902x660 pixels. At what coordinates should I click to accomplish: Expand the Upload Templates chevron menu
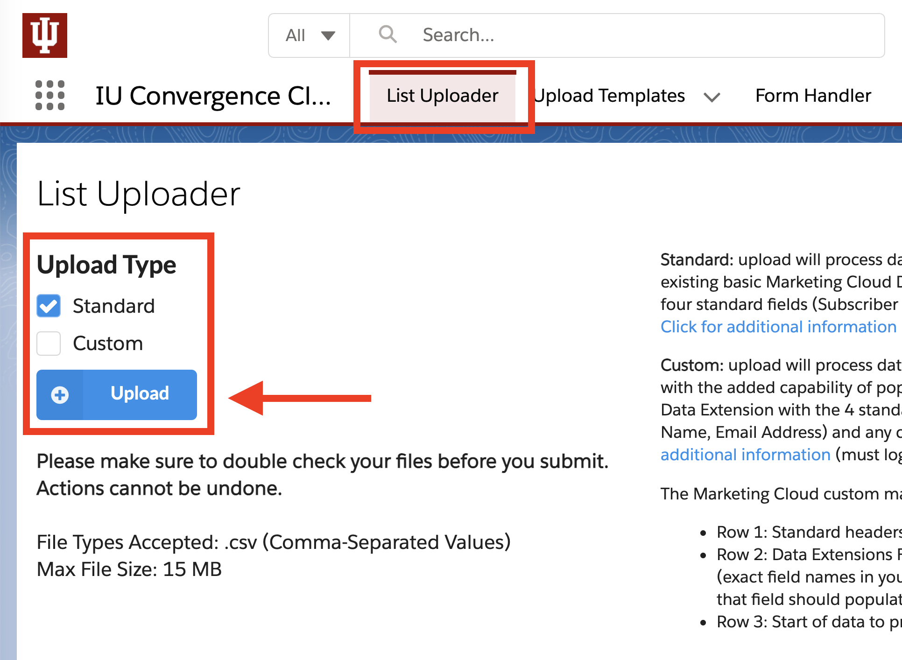pyautogui.click(x=712, y=97)
